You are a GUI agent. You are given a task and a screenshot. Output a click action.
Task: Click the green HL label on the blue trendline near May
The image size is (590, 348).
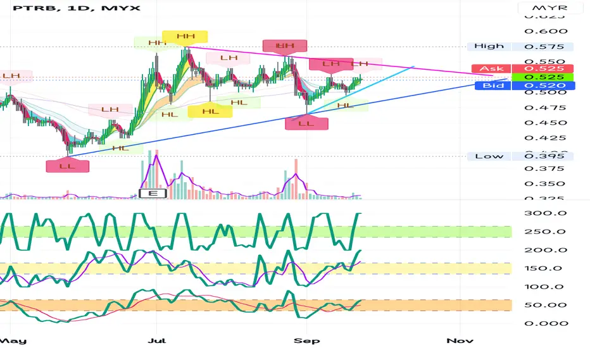click(x=120, y=148)
